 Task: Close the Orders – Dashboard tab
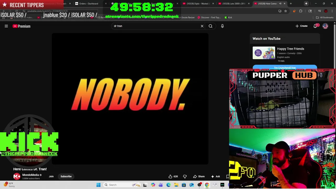pyautogui.click(x=106, y=3)
